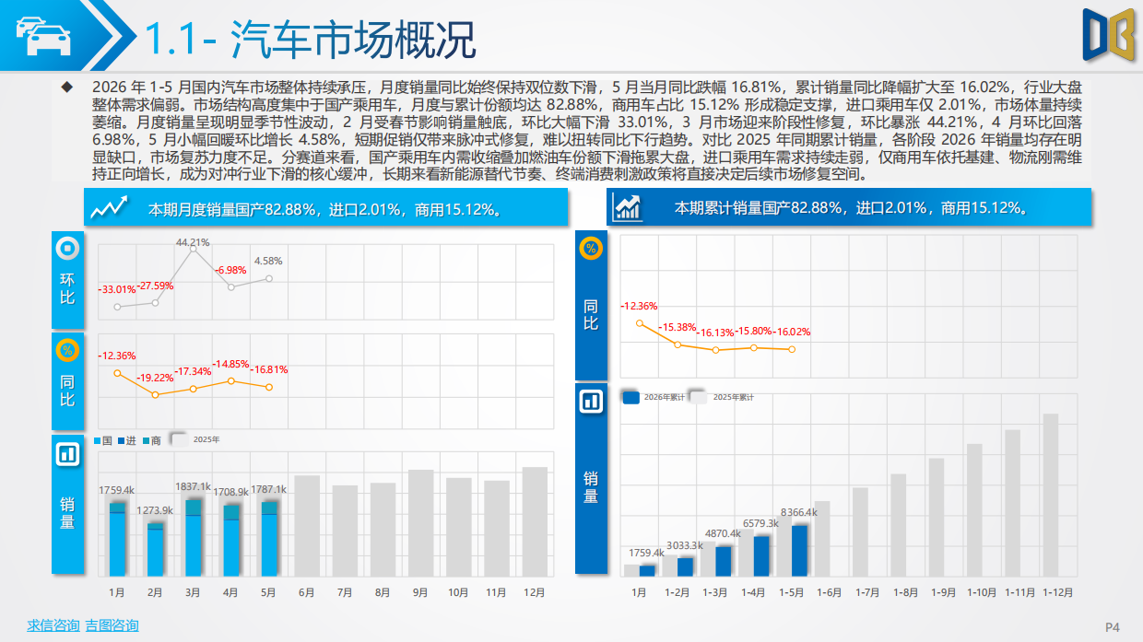Click the -6.98% data label
Image resolution: width=1143 pixels, height=642 pixels.
click(x=230, y=271)
